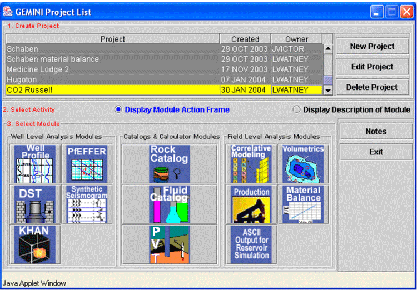The height and width of the screenshot is (290, 417).
Task: Minimize the GEMINI Project List window
Action: point(376,12)
